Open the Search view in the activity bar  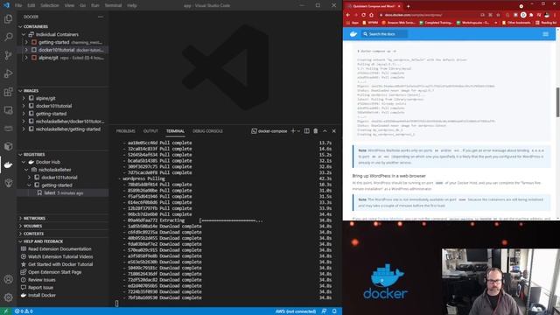(8, 37)
